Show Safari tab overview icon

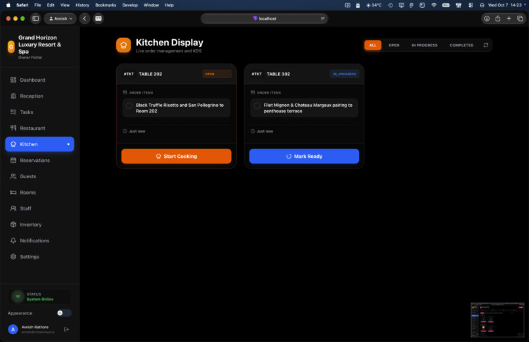point(520,18)
